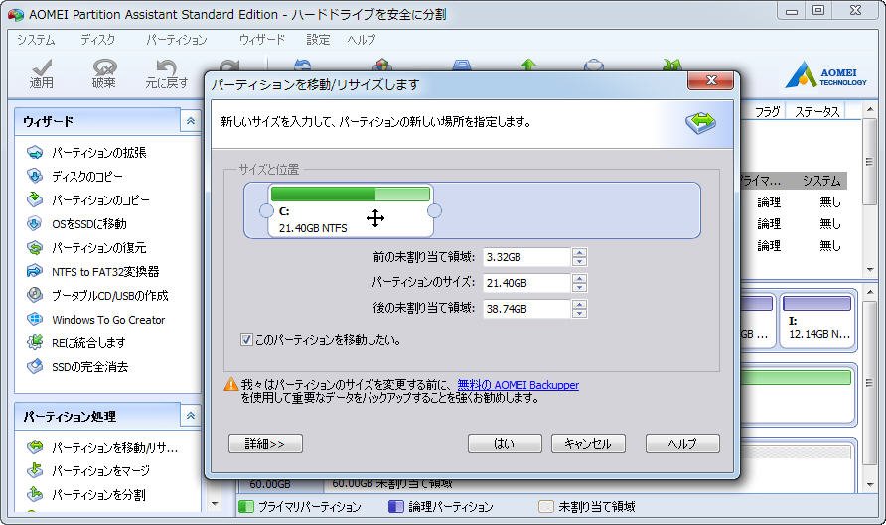886x525 pixels.
Task: Open the システム menu
Action: point(36,40)
